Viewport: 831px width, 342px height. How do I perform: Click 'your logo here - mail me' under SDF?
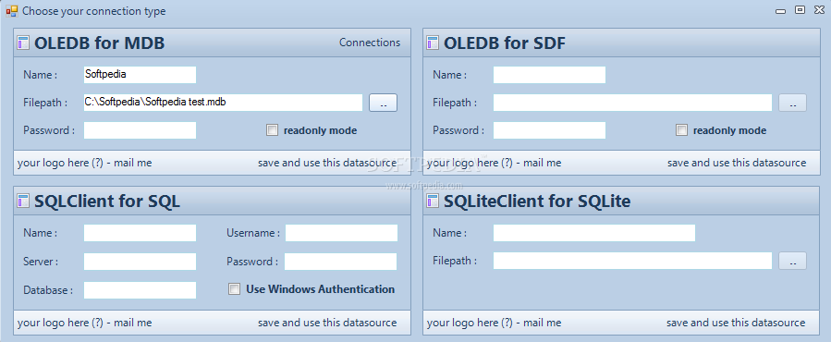click(494, 163)
